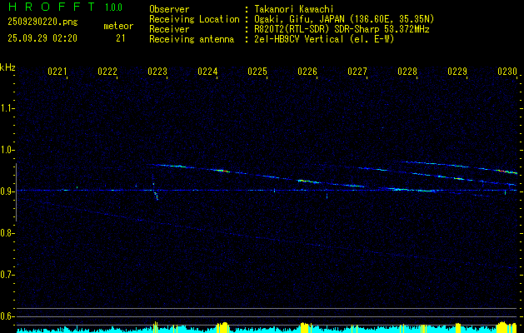
Task: Click the meteor count 21
Action: coord(120,38)
